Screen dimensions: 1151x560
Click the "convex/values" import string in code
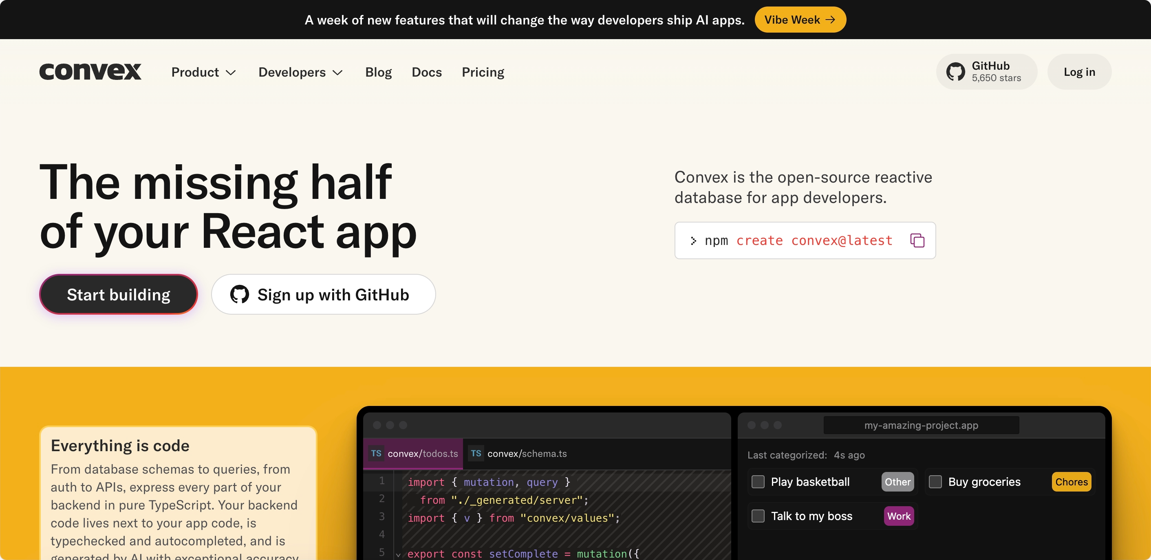pyautogui.click(x=567, y=518)
